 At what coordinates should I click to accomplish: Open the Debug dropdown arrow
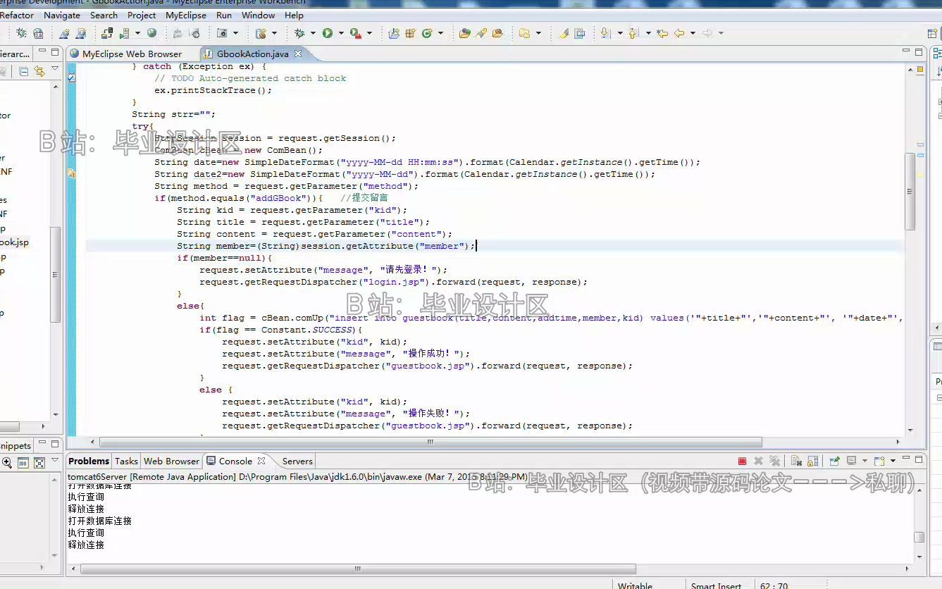[x=313, y=33]
